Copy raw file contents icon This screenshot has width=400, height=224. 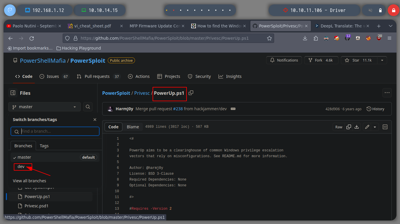pos(349,127)
